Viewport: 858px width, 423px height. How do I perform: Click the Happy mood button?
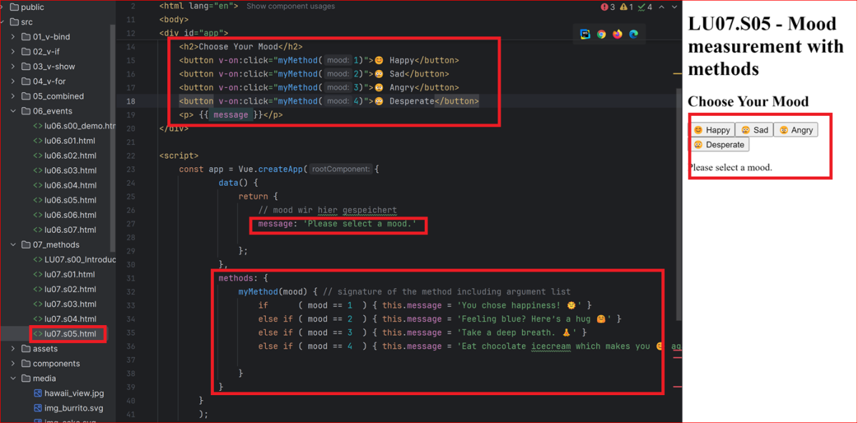[x=712, y=130]
